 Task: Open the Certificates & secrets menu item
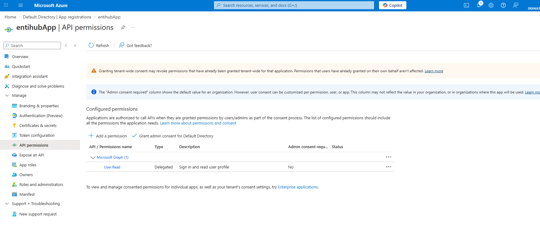click(x=38, y=125)
